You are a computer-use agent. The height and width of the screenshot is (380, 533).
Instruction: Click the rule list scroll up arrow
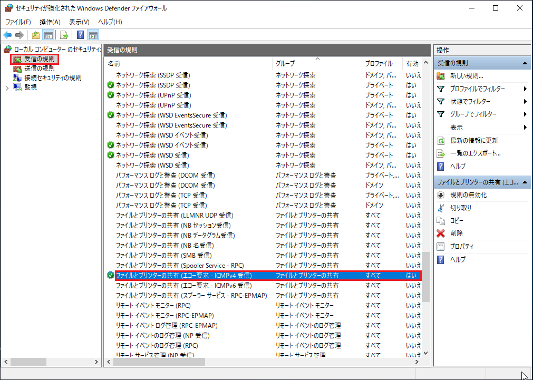click(425, 63)
